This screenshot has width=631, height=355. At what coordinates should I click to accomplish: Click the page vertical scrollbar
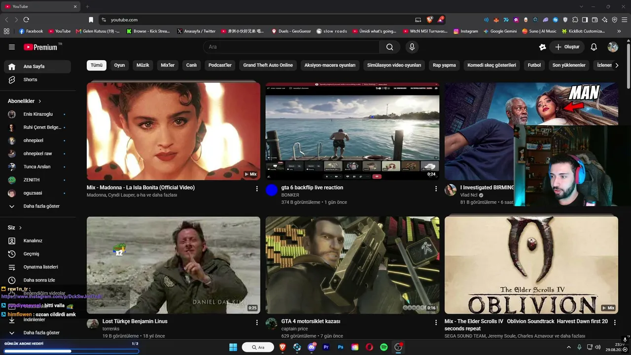(x=629, y=67)
